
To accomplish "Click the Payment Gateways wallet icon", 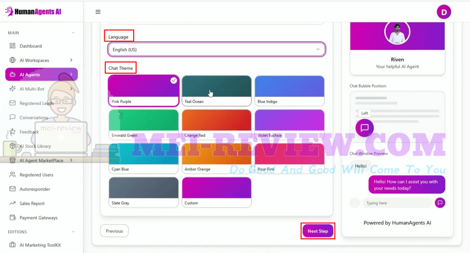I will pos(12,217).
